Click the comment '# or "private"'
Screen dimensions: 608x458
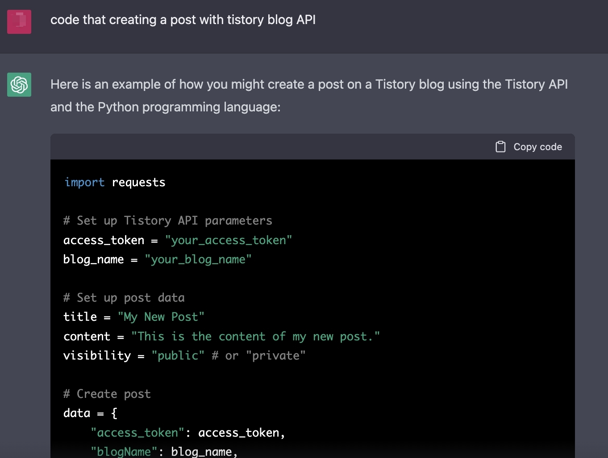[259, 356]
